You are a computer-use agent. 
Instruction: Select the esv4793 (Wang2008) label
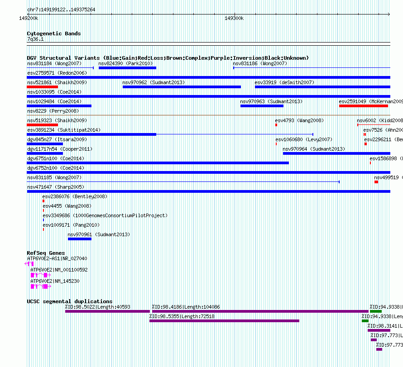click(299, 120)
